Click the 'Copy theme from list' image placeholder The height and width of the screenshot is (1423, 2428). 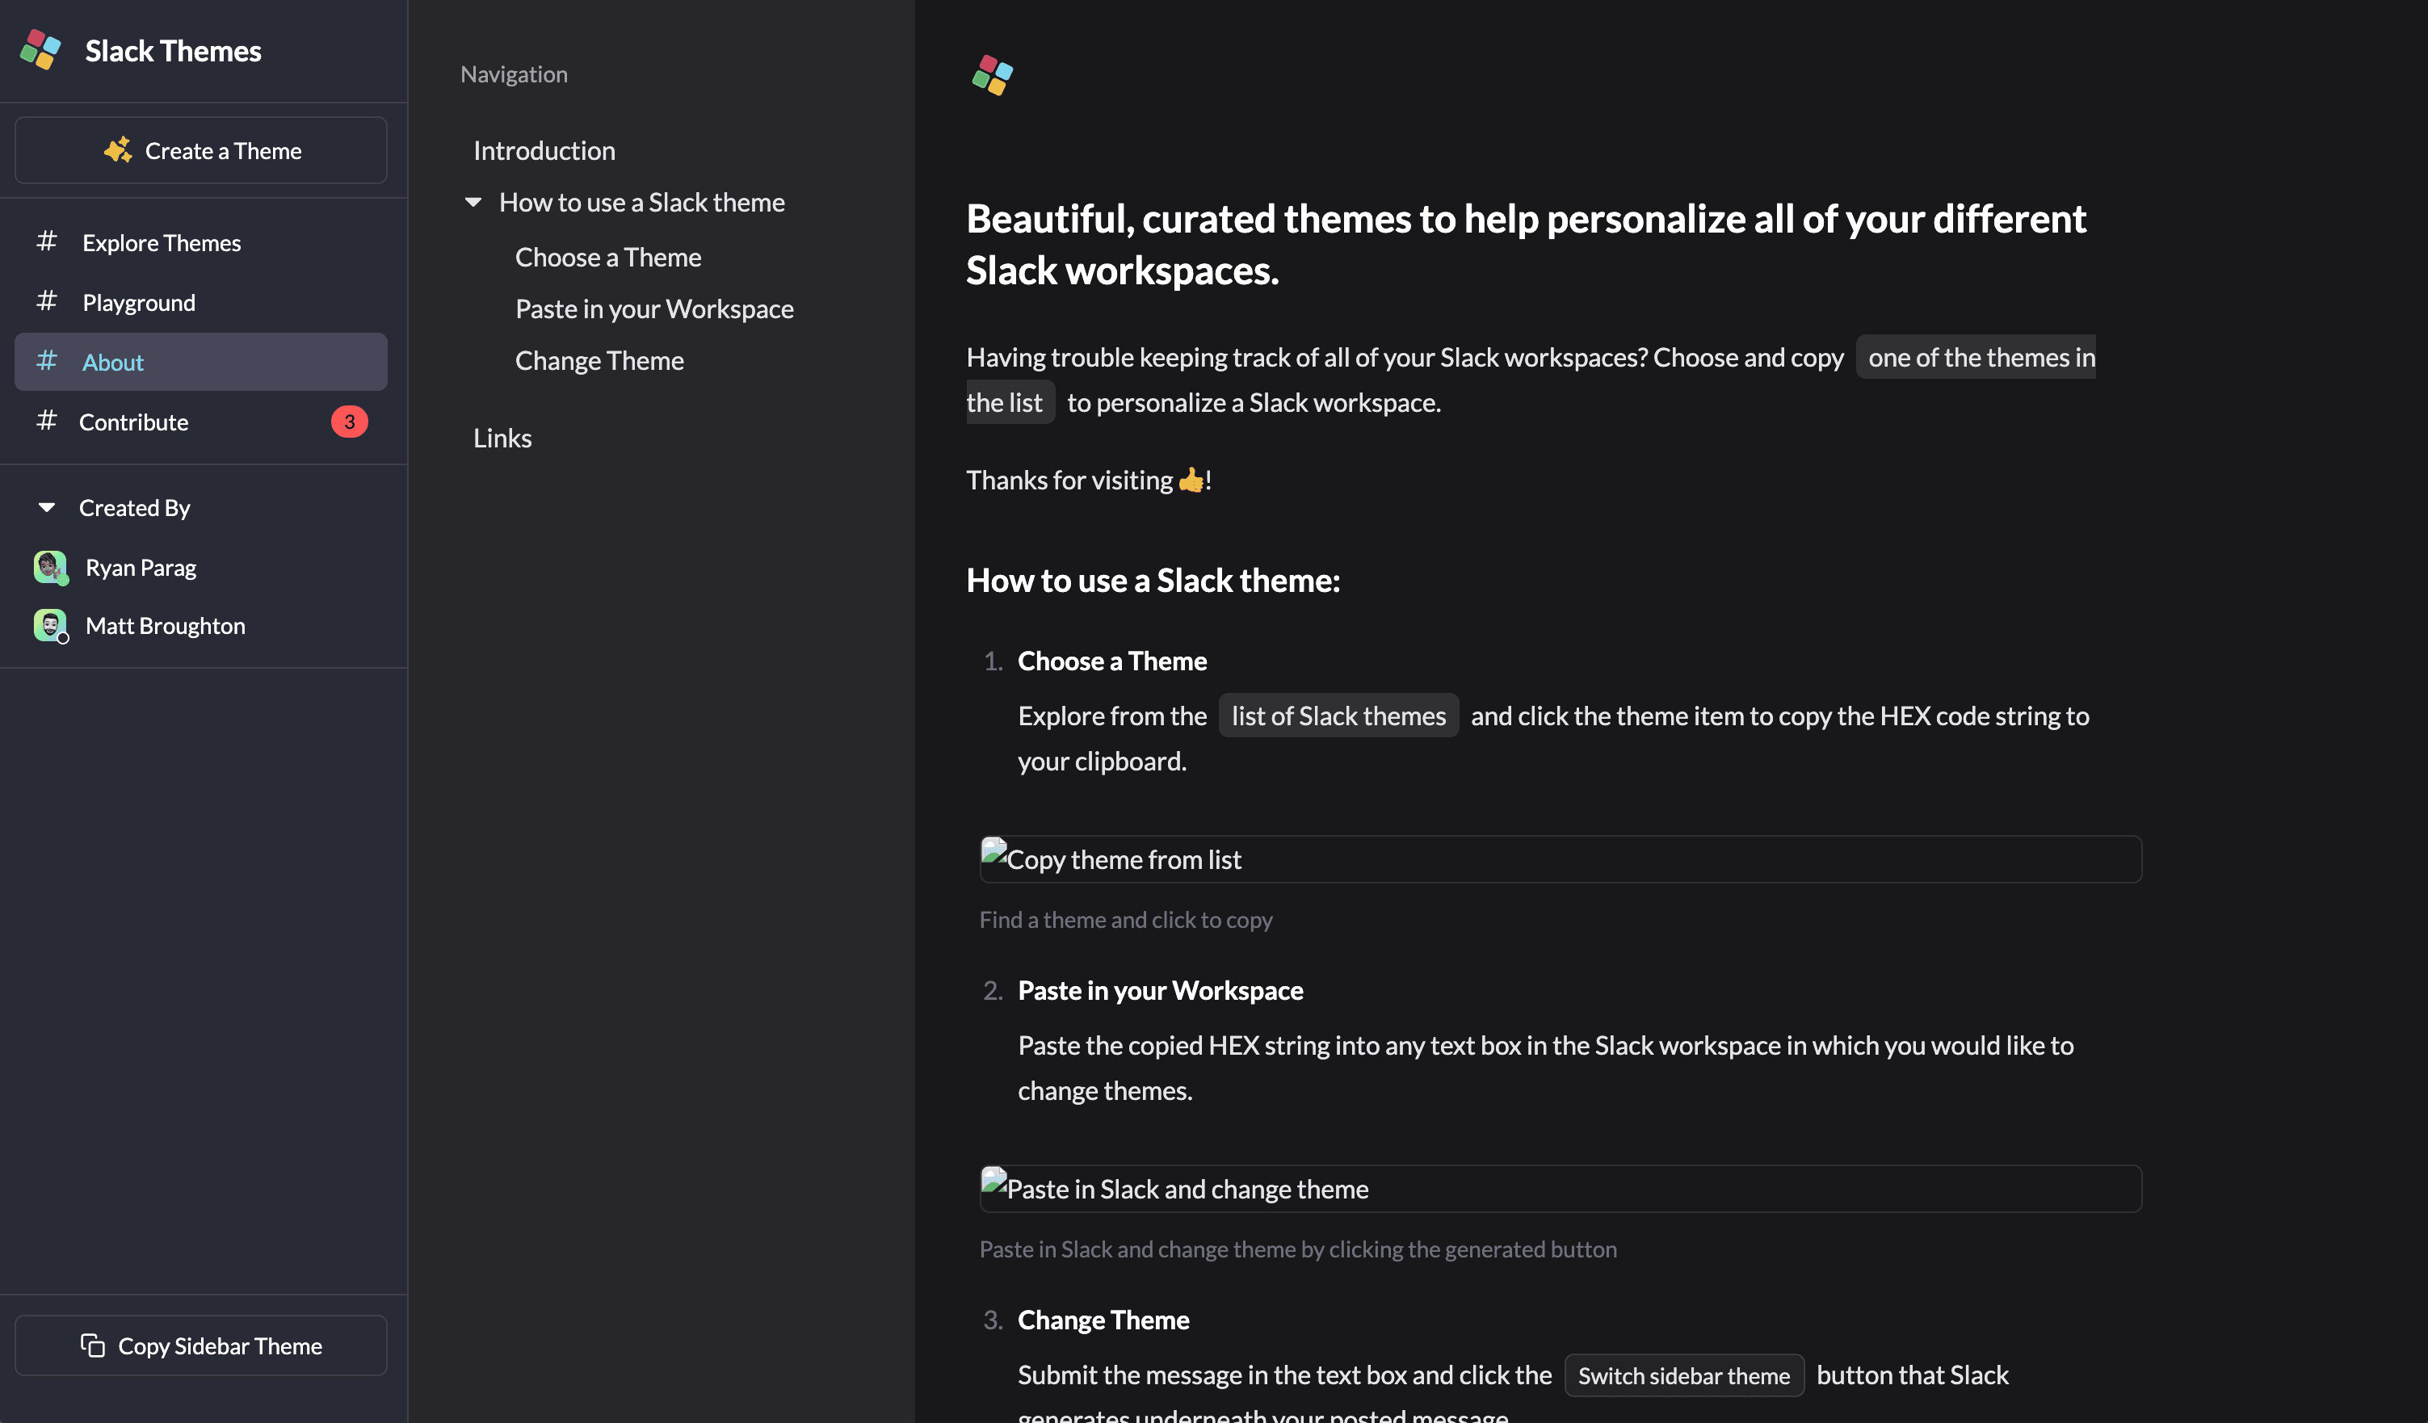click(1561, 859)
